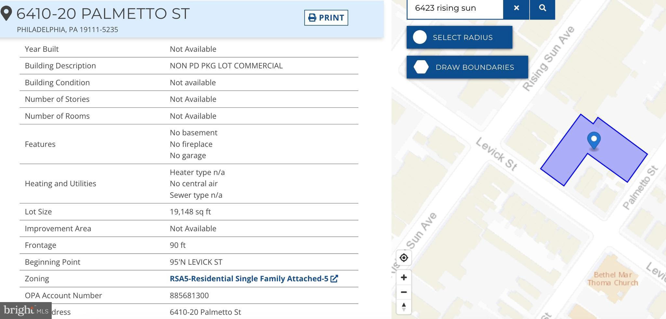Zoom in on the map

coord(404,277)
